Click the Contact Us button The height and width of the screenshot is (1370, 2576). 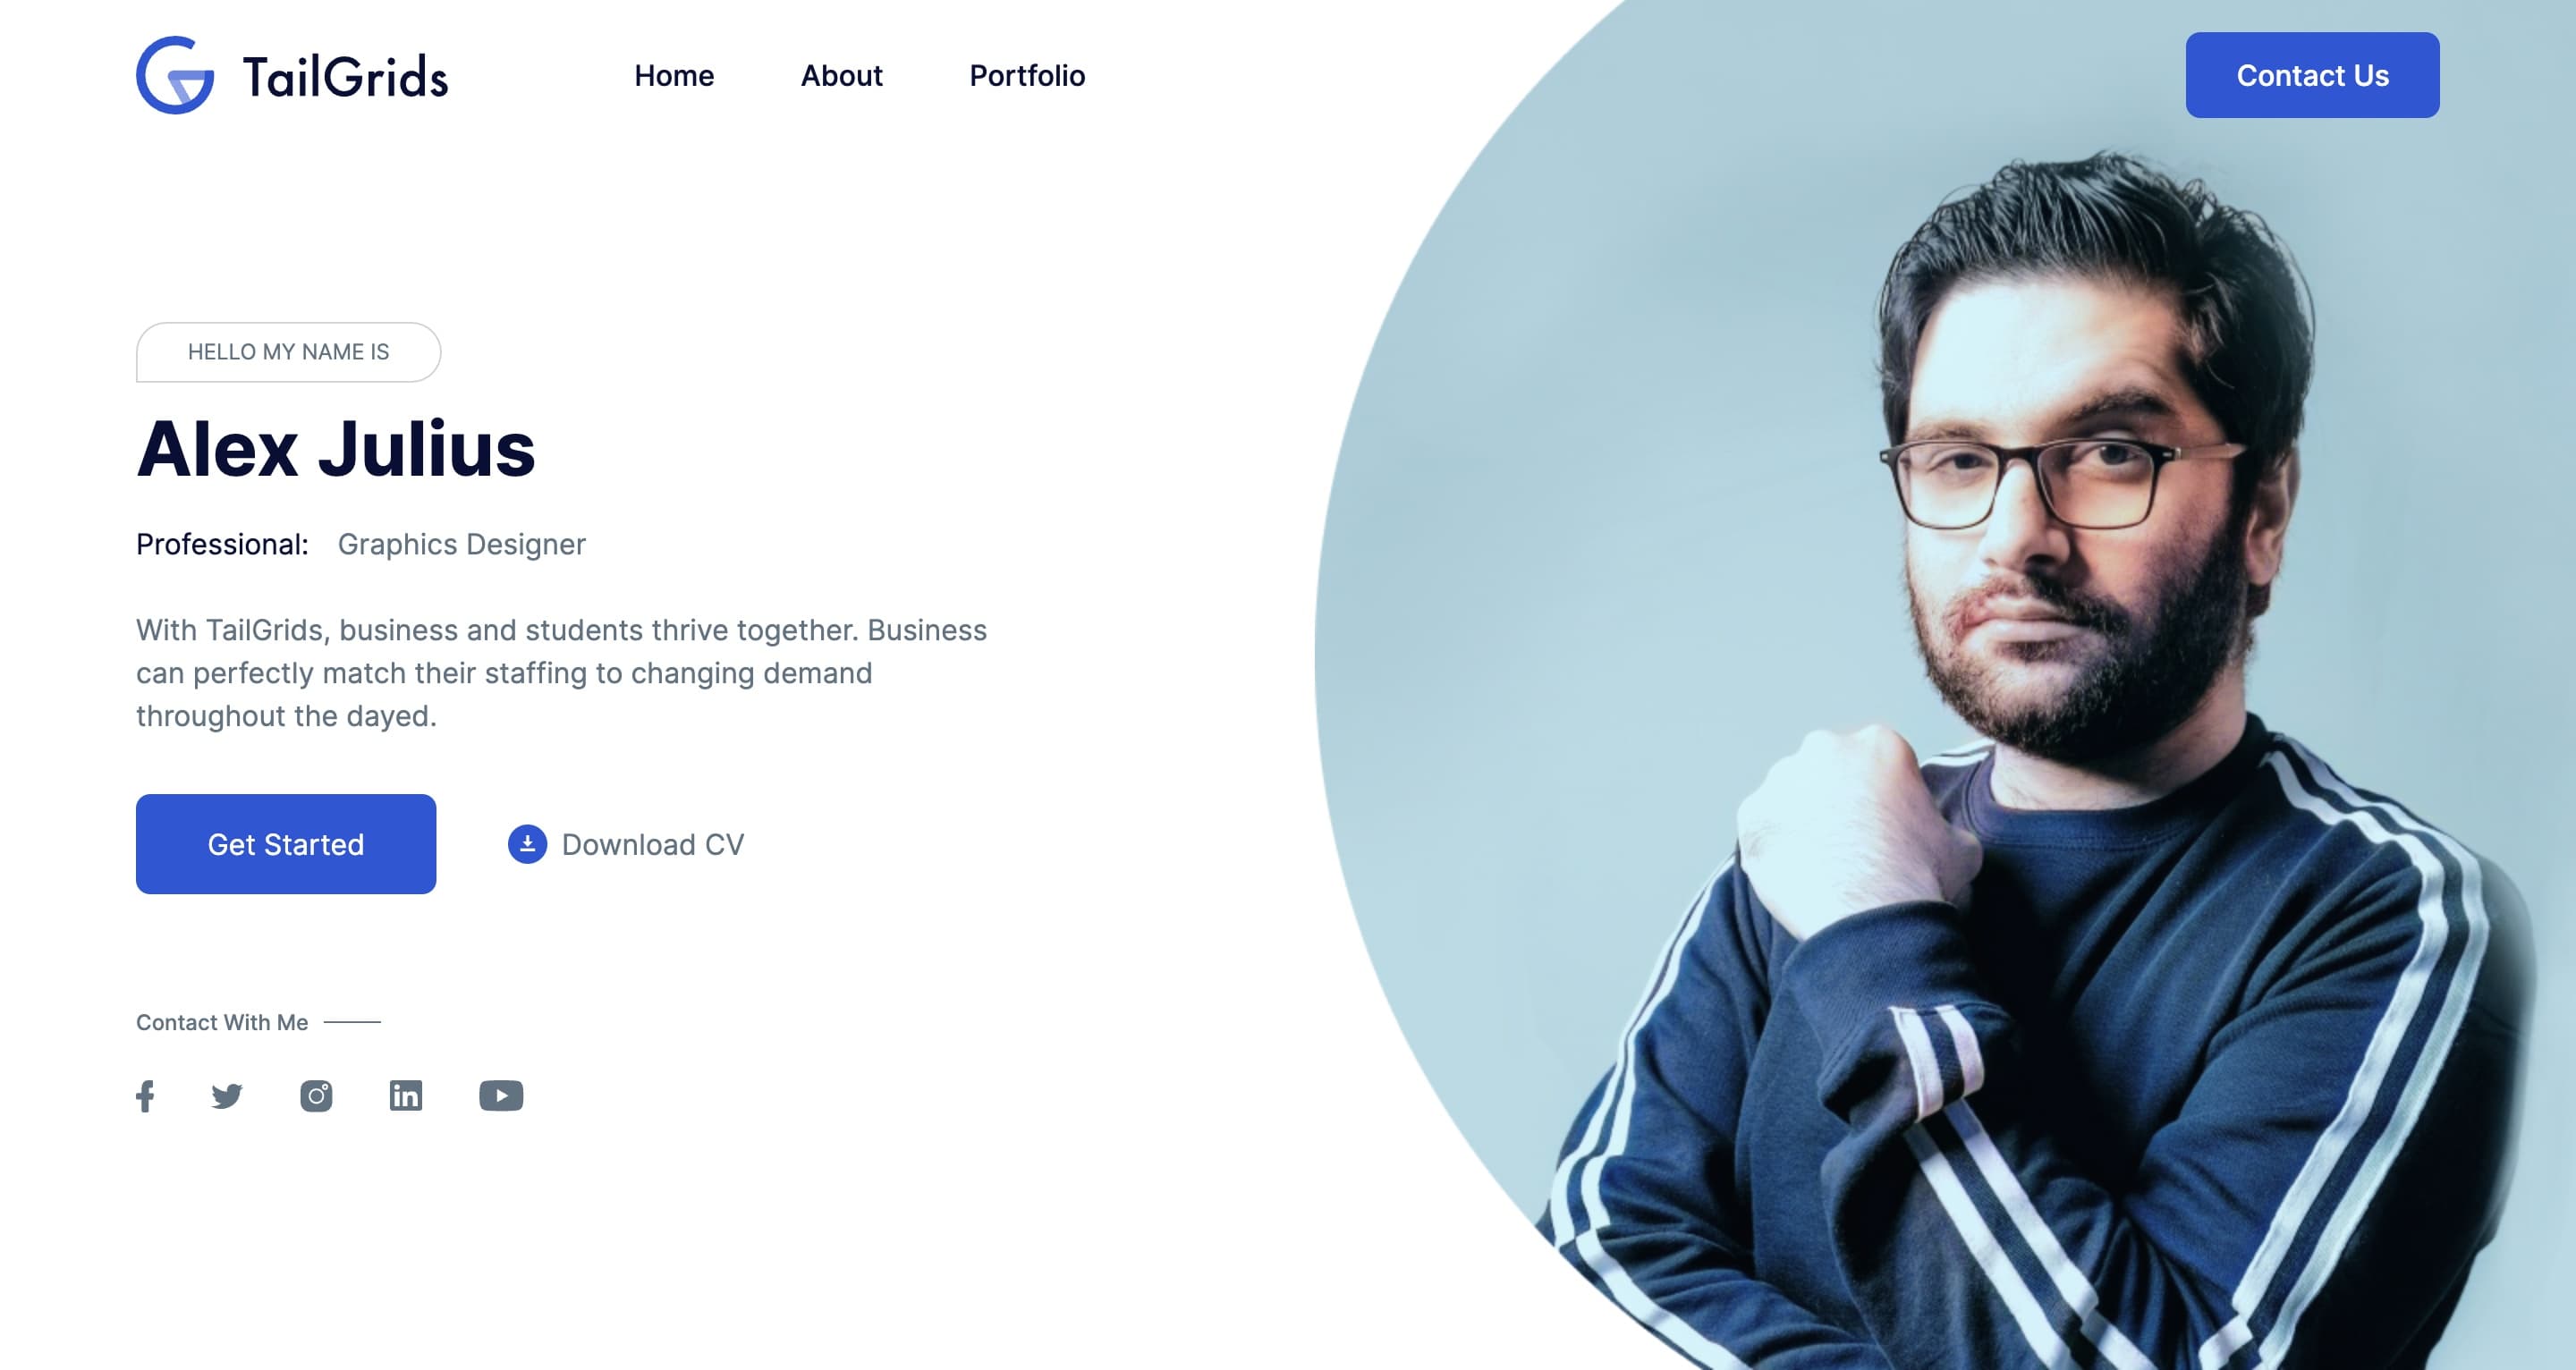click(x=2312, y=75)
